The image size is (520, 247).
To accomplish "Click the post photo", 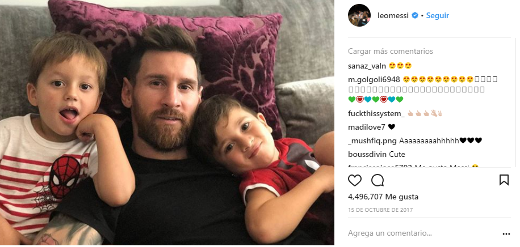I will click(167, 123).
